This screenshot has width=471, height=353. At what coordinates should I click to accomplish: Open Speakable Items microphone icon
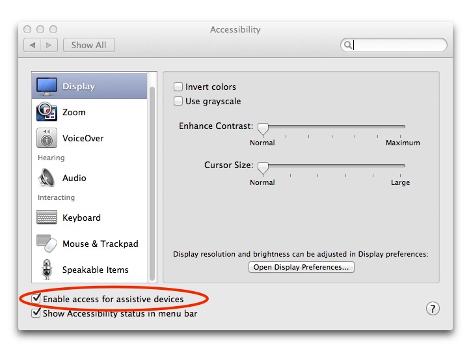coord(47,270)
